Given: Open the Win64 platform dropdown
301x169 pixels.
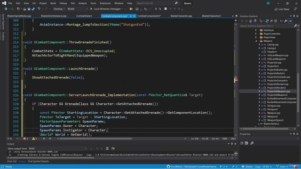Looking at the screenshot, I should [x=78, y=9].
